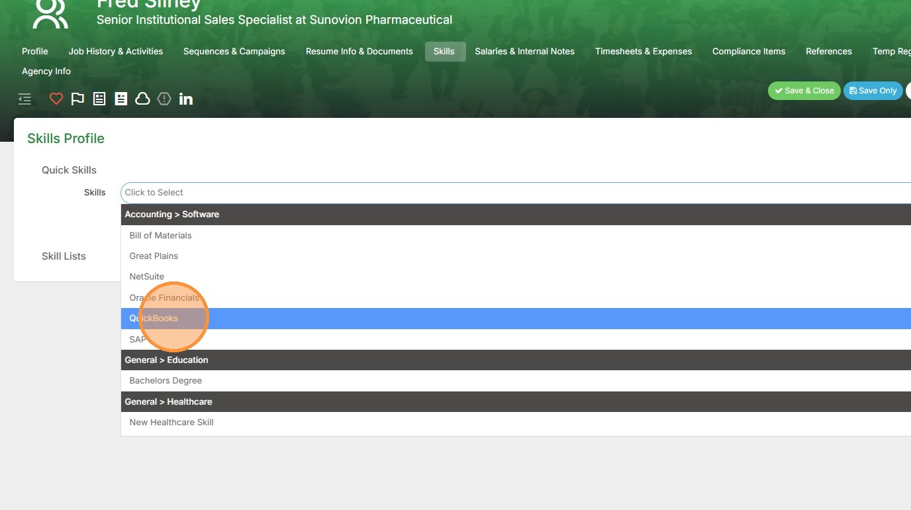This screenshot has width=911, height=510.
Task: Flag this candidate using the flag icon
Action: [77, 99]
